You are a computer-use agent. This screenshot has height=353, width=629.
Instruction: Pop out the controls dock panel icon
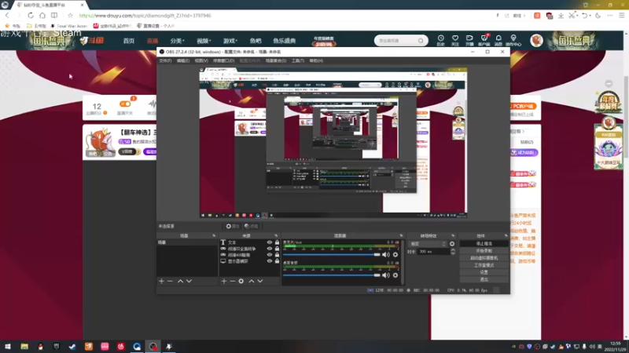[x=506, y=236]
